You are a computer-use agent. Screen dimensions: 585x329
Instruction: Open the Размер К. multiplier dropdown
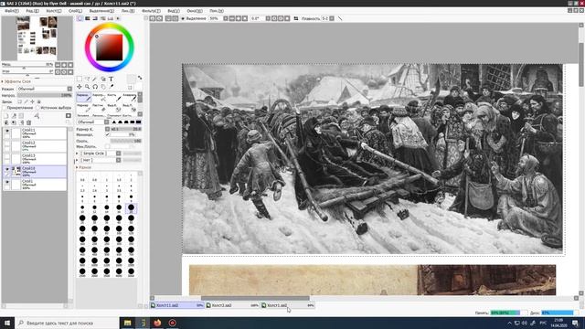click(108, 129)
